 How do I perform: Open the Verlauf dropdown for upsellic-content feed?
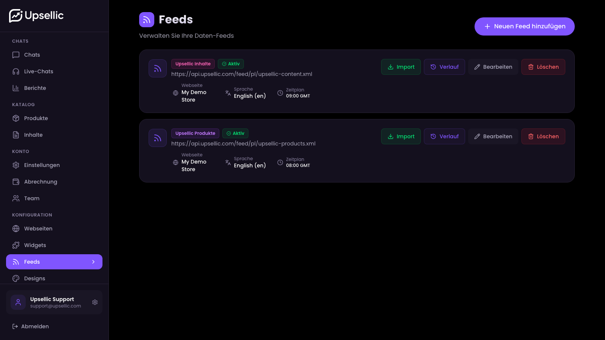[444, 67]
